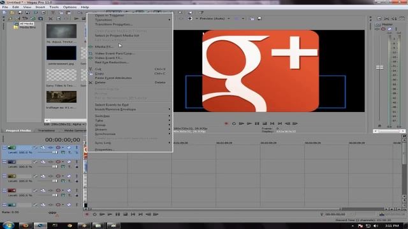Open the Options menu
The width and height of the screenshot is (408, 229).
click(69, 7)
